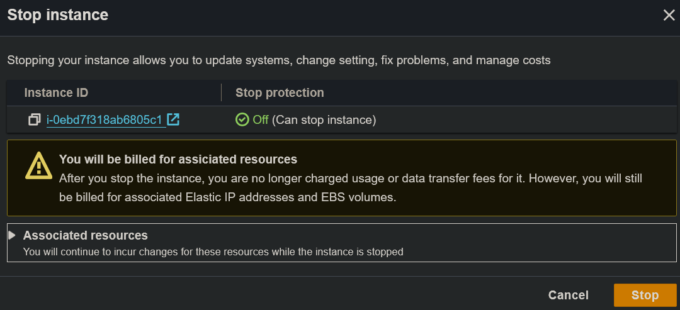Click the 'Stopping your instance allows' description text
This screenshot has width=680, height=310.
[x=278, y=61]
